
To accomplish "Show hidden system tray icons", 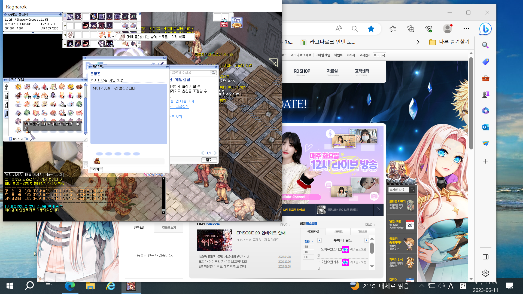I will (422, 286).
